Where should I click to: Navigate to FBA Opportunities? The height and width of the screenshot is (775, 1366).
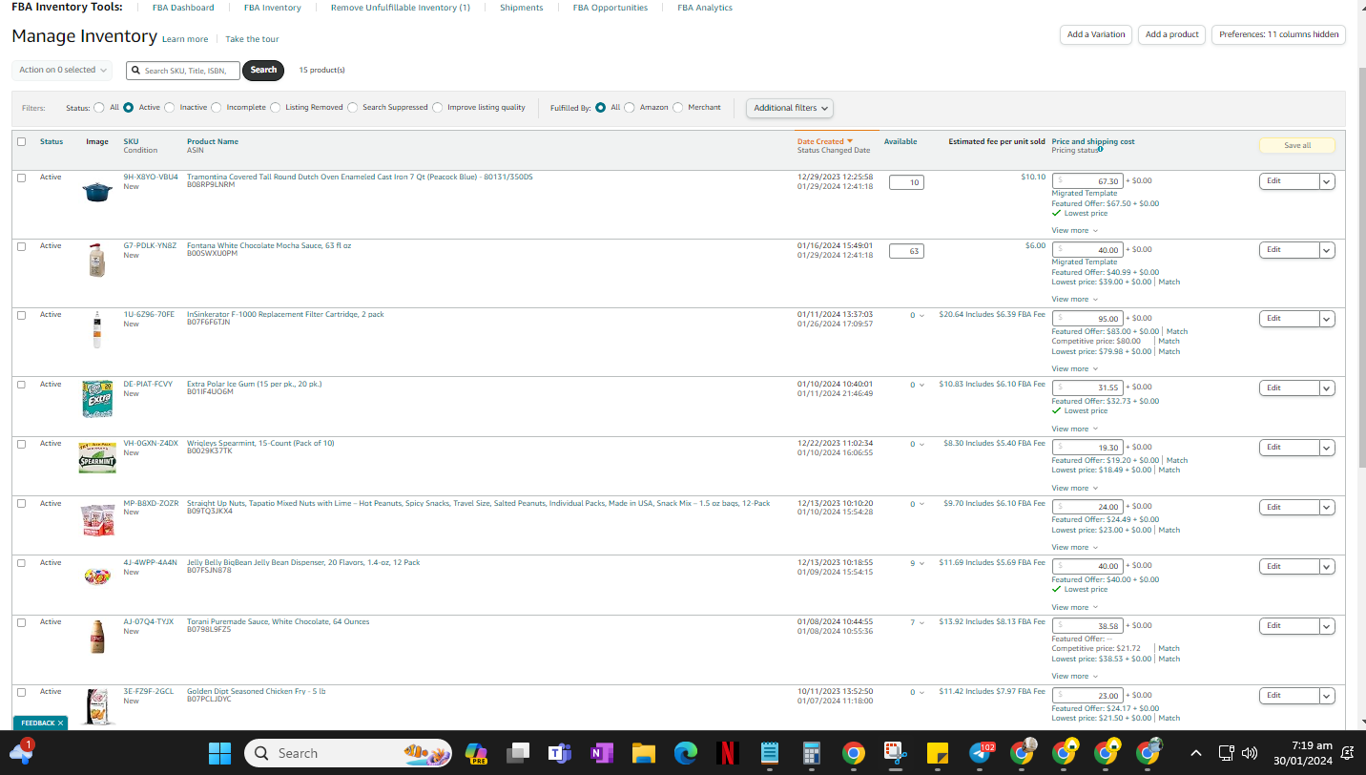[x=611, y=8]
